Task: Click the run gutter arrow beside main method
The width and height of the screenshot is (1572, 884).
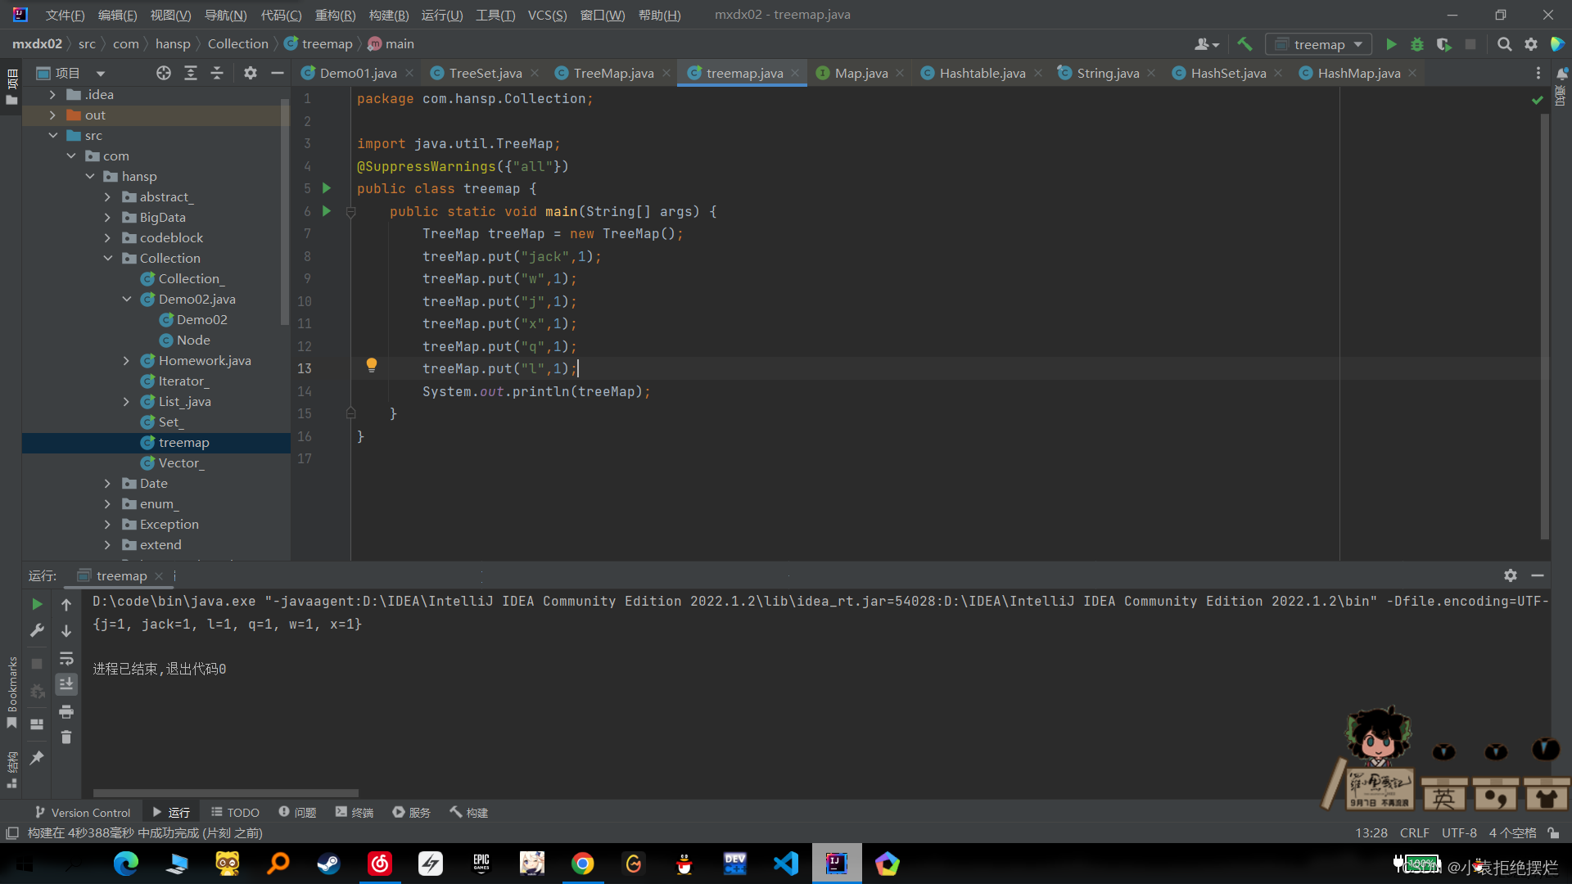Action: 327,211
